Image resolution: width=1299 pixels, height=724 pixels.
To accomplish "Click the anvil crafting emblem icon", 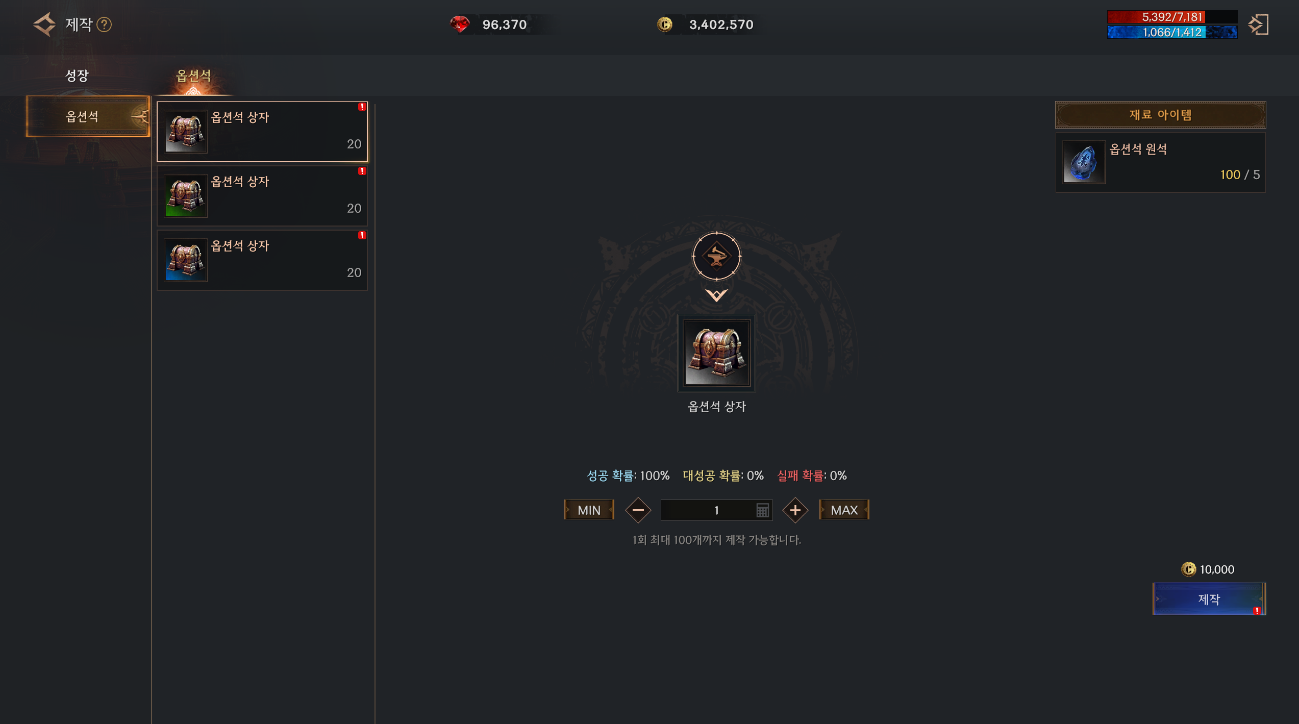I will coord(716,256).
